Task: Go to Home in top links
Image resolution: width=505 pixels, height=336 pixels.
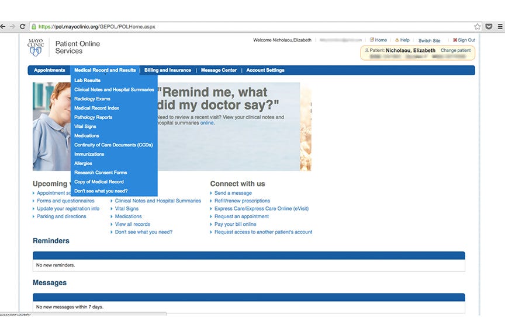Action: [378, 40]
